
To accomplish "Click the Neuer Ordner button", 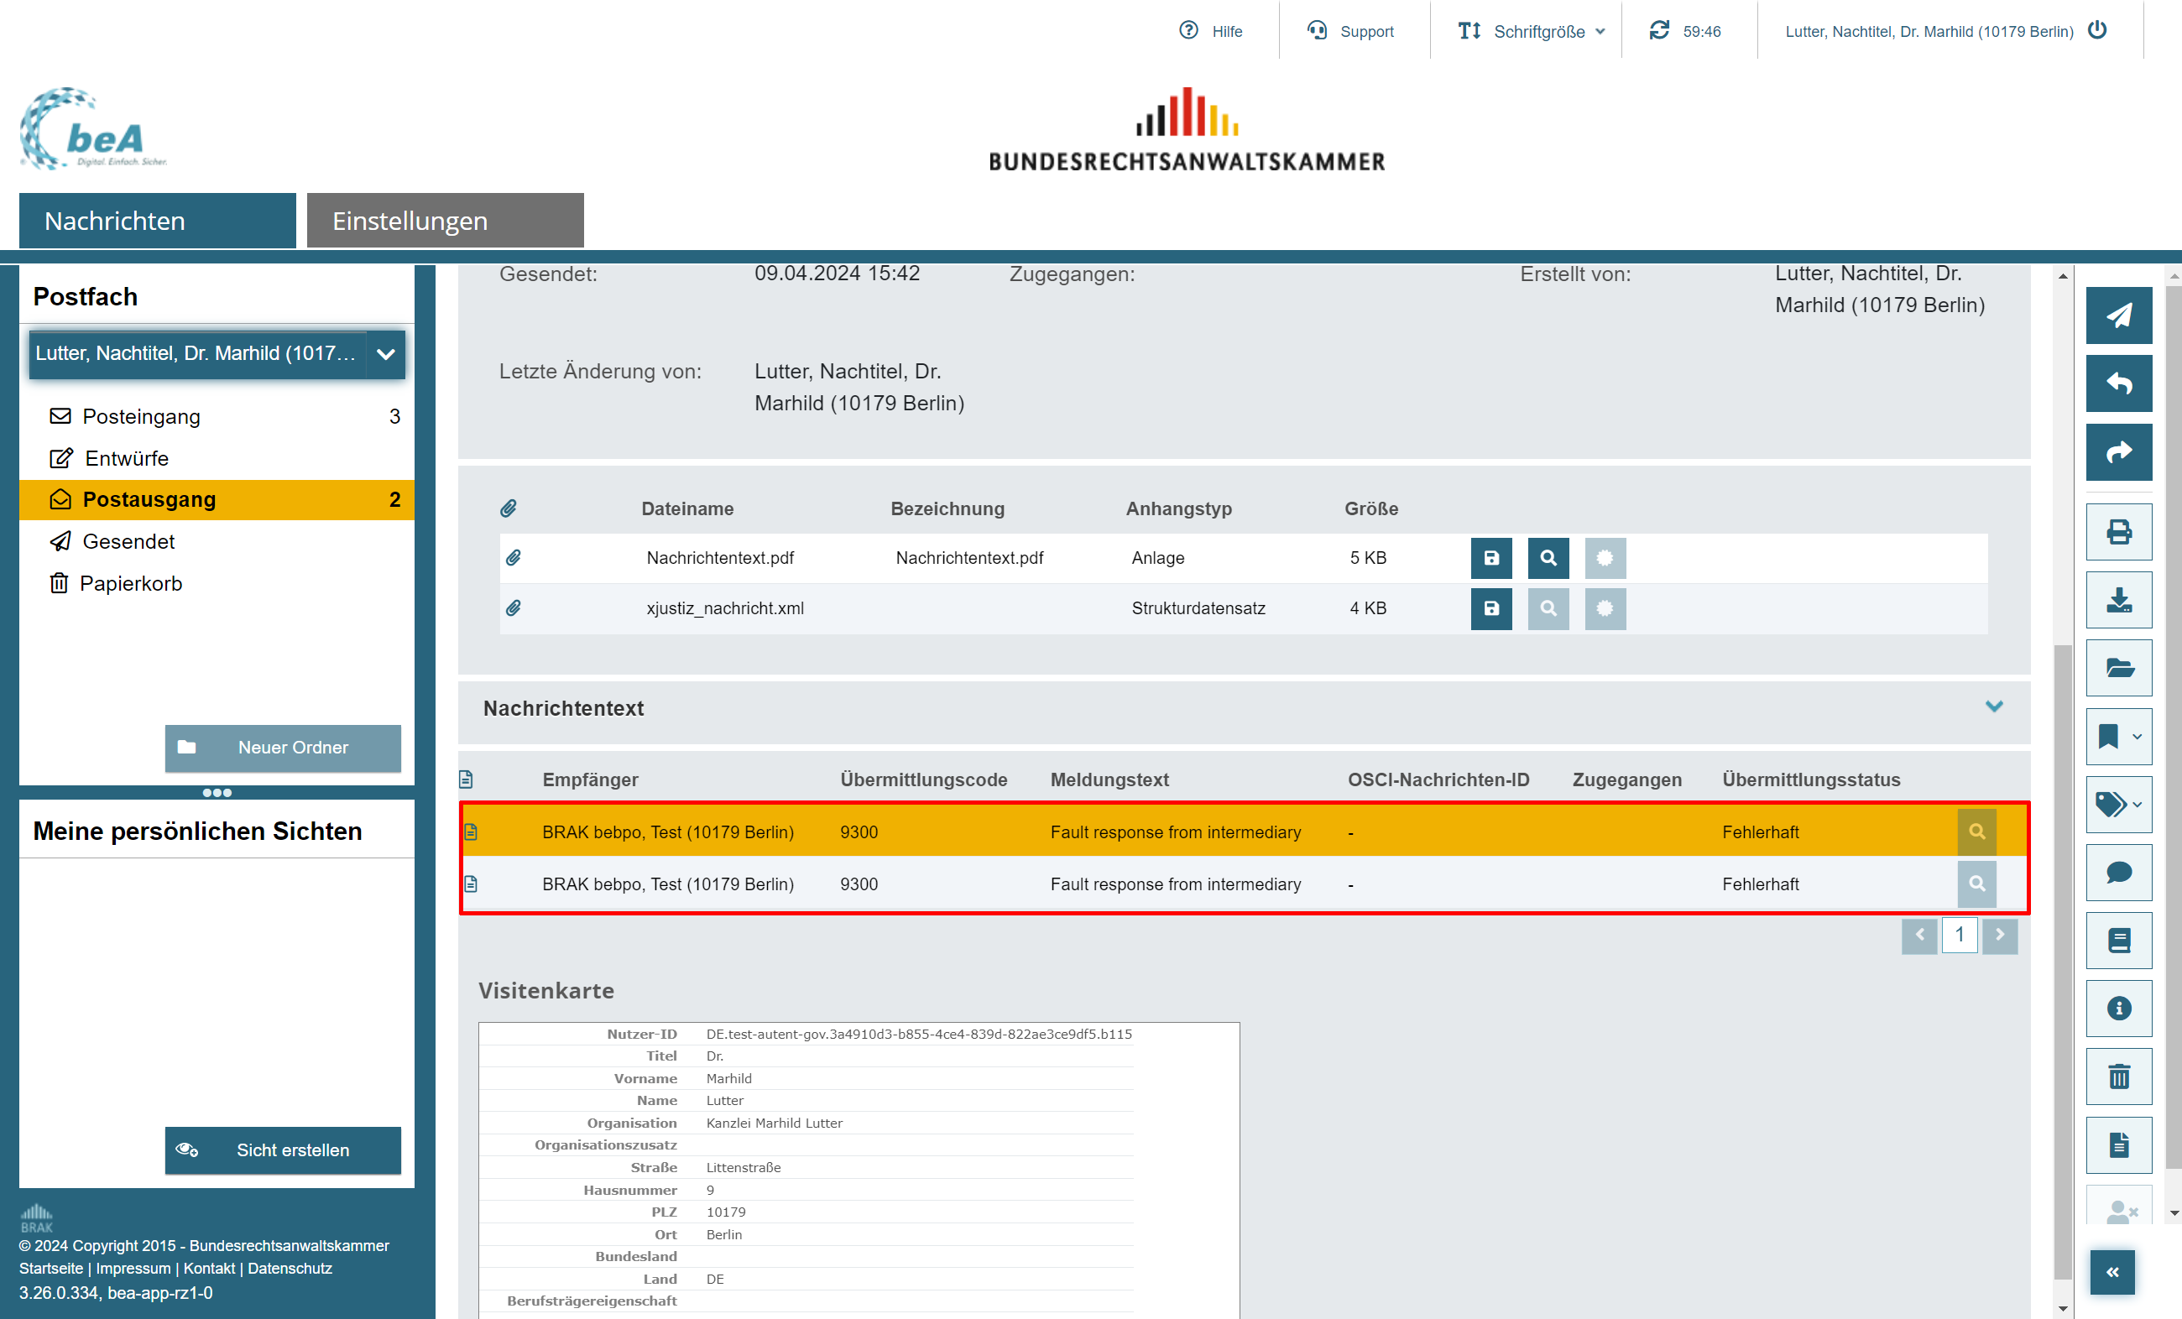I will pyautogui.click(x=283, y=748).
